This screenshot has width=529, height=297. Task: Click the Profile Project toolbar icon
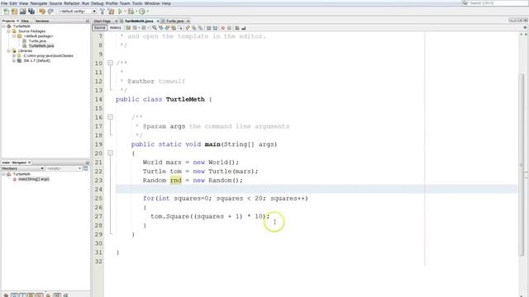[142, 12]
